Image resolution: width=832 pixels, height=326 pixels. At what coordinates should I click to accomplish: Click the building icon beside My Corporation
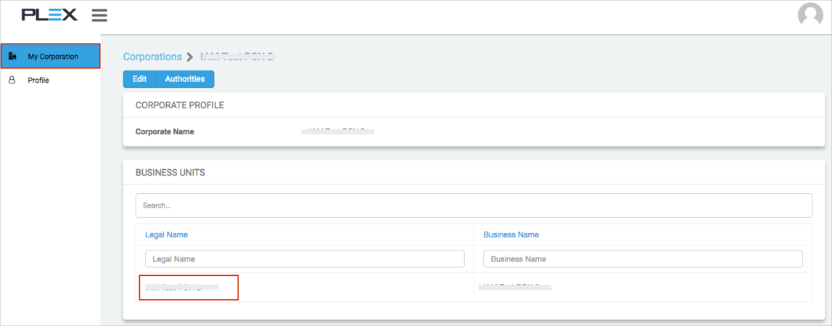point(12,56)
